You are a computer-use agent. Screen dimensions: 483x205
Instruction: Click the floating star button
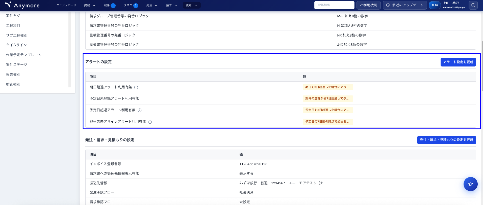(x=470, y=184)
